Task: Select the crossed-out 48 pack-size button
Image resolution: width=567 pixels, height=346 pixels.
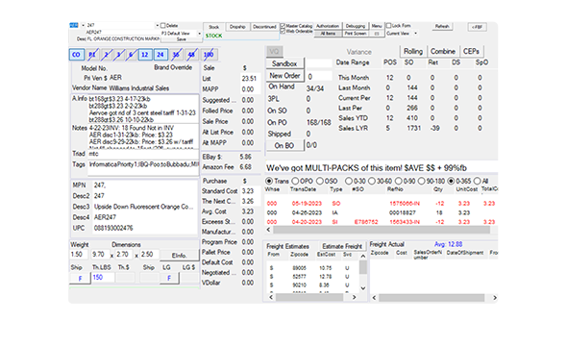Action: (x=191, y=55)
